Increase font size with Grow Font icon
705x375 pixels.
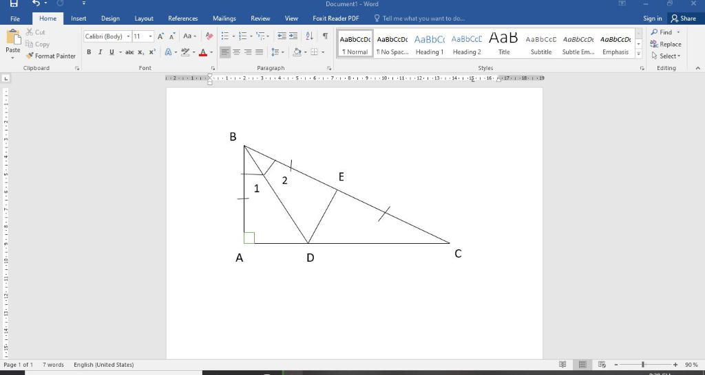tap(160, 36)
